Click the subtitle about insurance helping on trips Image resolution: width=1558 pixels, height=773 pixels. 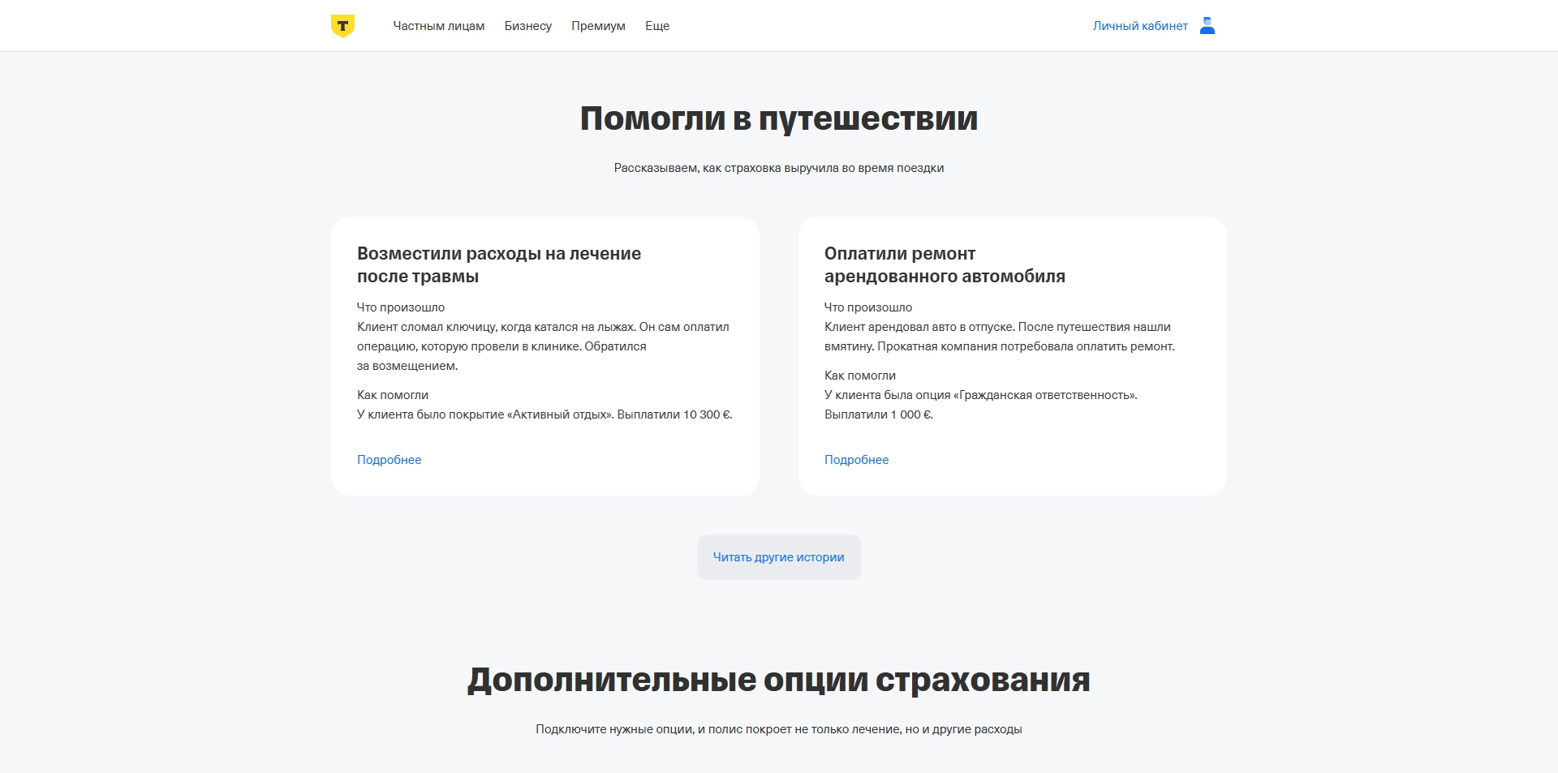[x=777, y=168]
